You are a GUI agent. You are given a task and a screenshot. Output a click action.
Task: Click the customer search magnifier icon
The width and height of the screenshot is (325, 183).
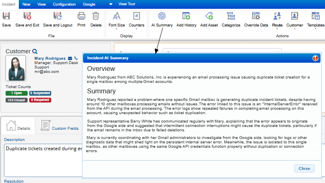click(35, 51)
